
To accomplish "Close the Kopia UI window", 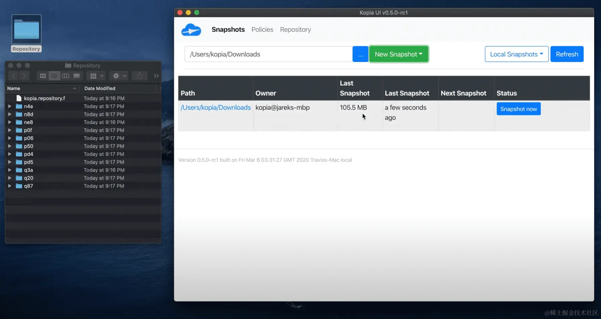I will [180, 12].
